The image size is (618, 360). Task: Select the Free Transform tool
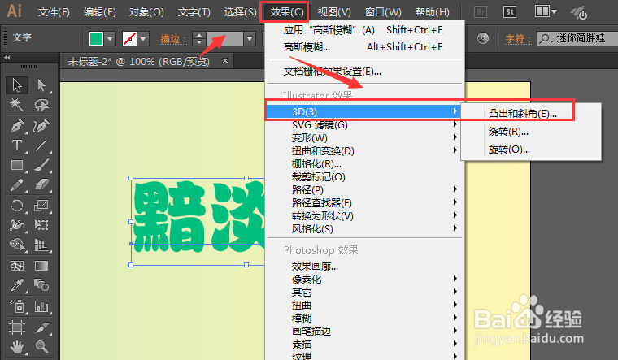[x=41, y=225]
